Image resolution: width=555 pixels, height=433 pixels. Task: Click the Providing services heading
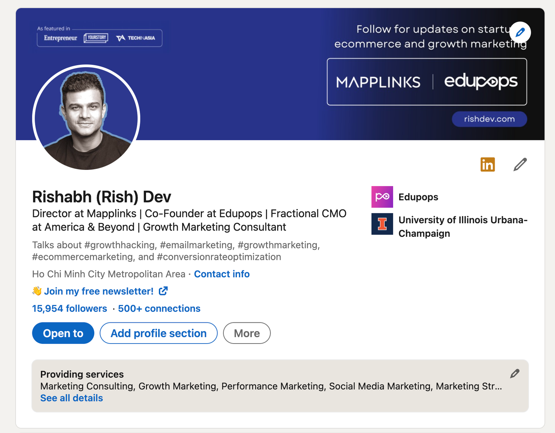(82, 374)
